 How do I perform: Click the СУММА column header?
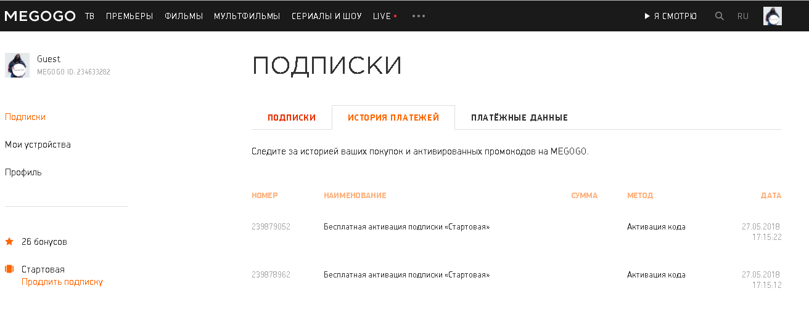point(585,196)
